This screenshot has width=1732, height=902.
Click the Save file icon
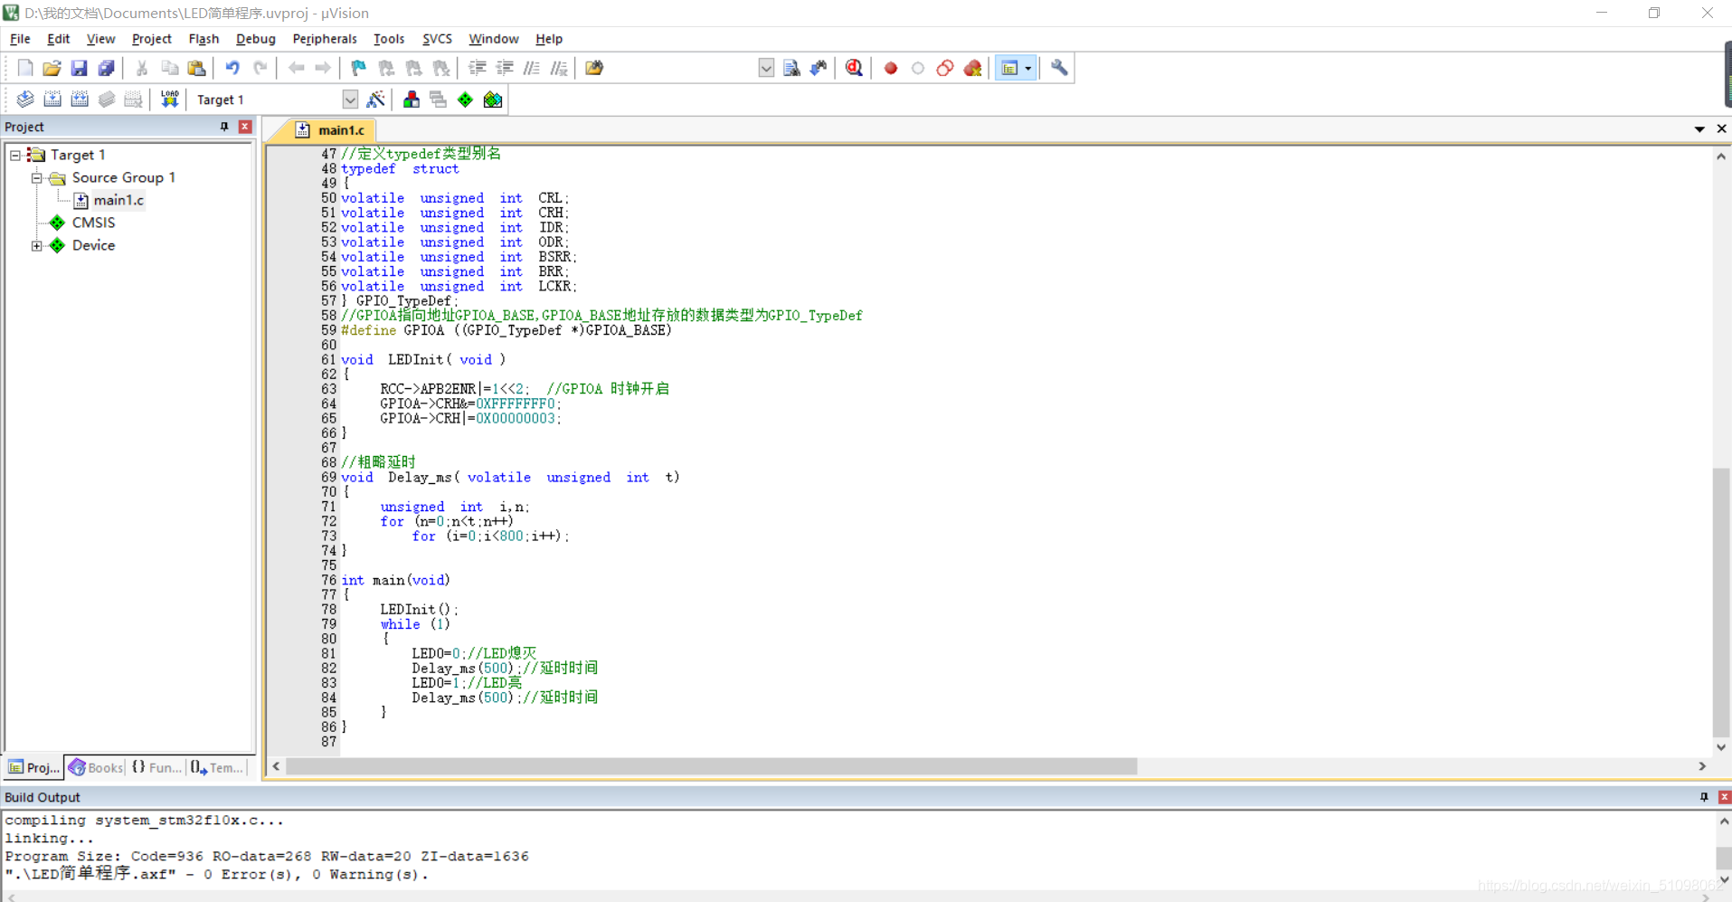click(79, 68)
